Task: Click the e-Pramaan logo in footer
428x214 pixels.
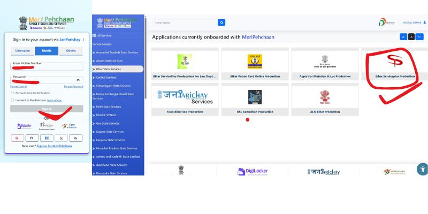Action: tap(394, 172)
